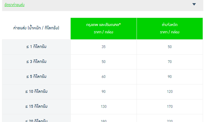Viewport: 204px width, 122px height.
Task: Click Bangkok price 35 for 1 kg
Action: pyautogui.click(x=104, y=47)
